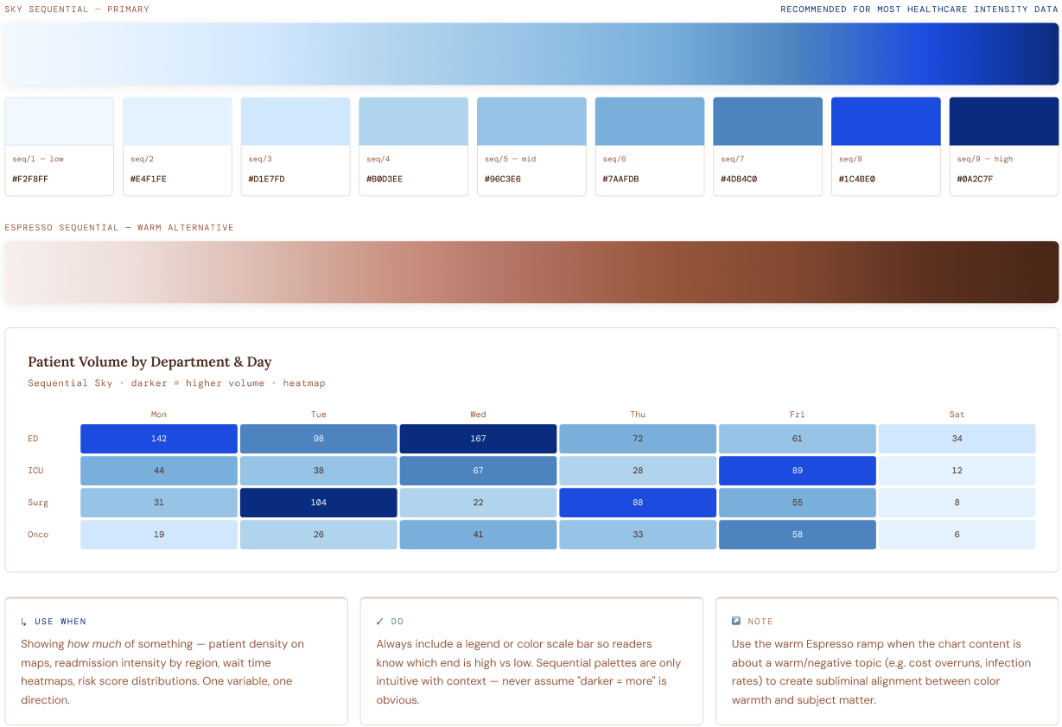Click the ICU Monday cell 44
Image resolution: width=1062 pixels, height=727 pixels.
(159, 471)
